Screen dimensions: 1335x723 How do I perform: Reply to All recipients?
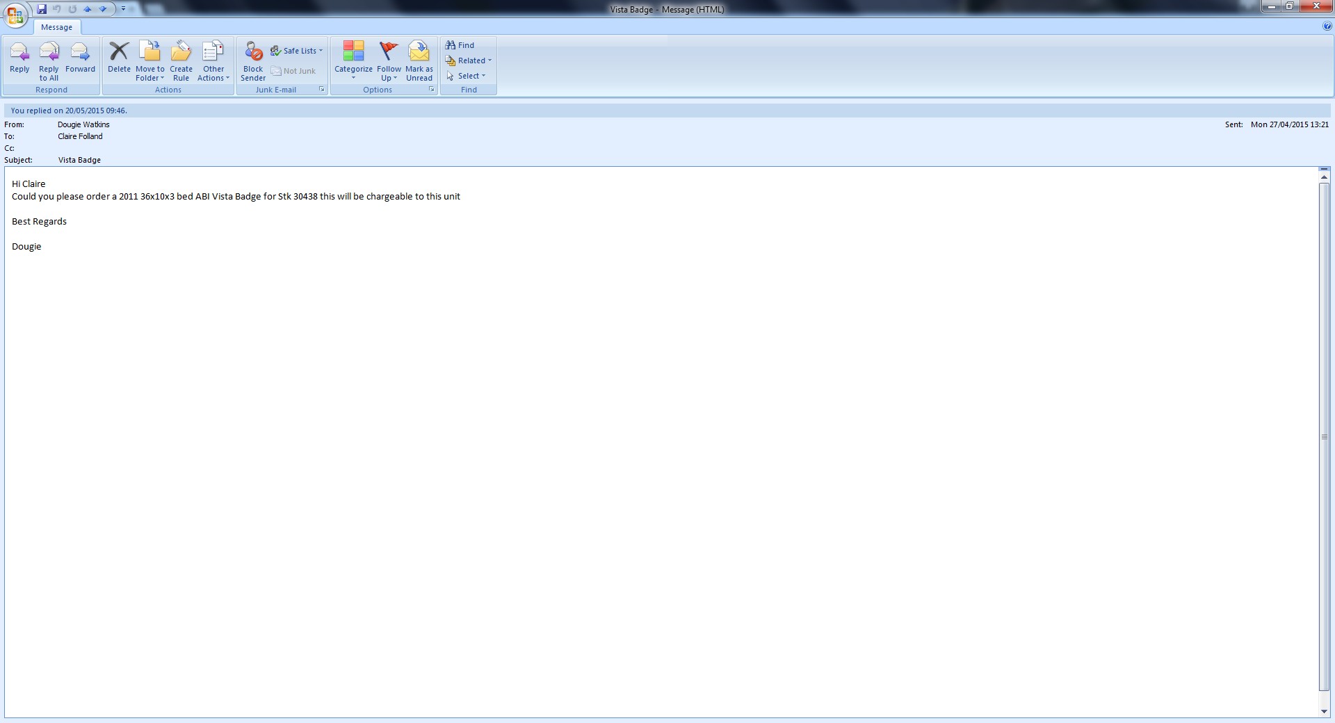click(x=49, y=61)
